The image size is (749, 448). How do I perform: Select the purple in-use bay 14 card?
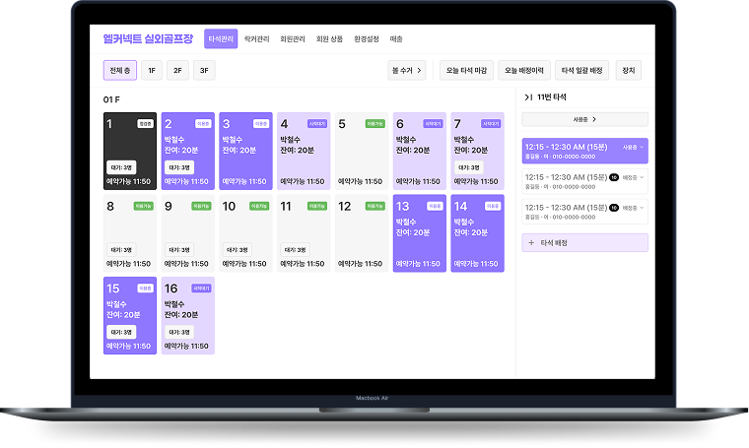point(474,234)
